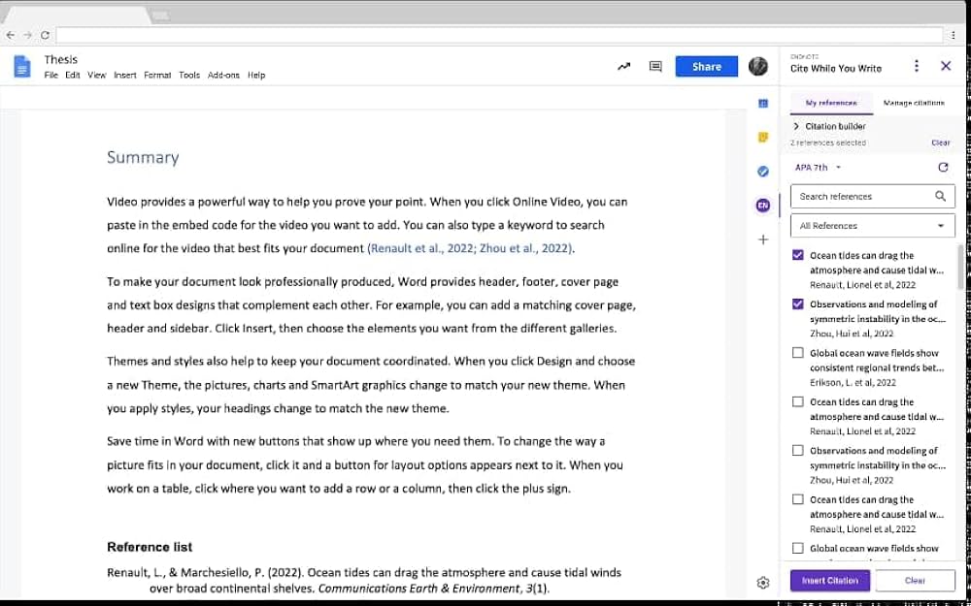
Task: Click the Insert Citation button
Action: (x=830, y=581)
